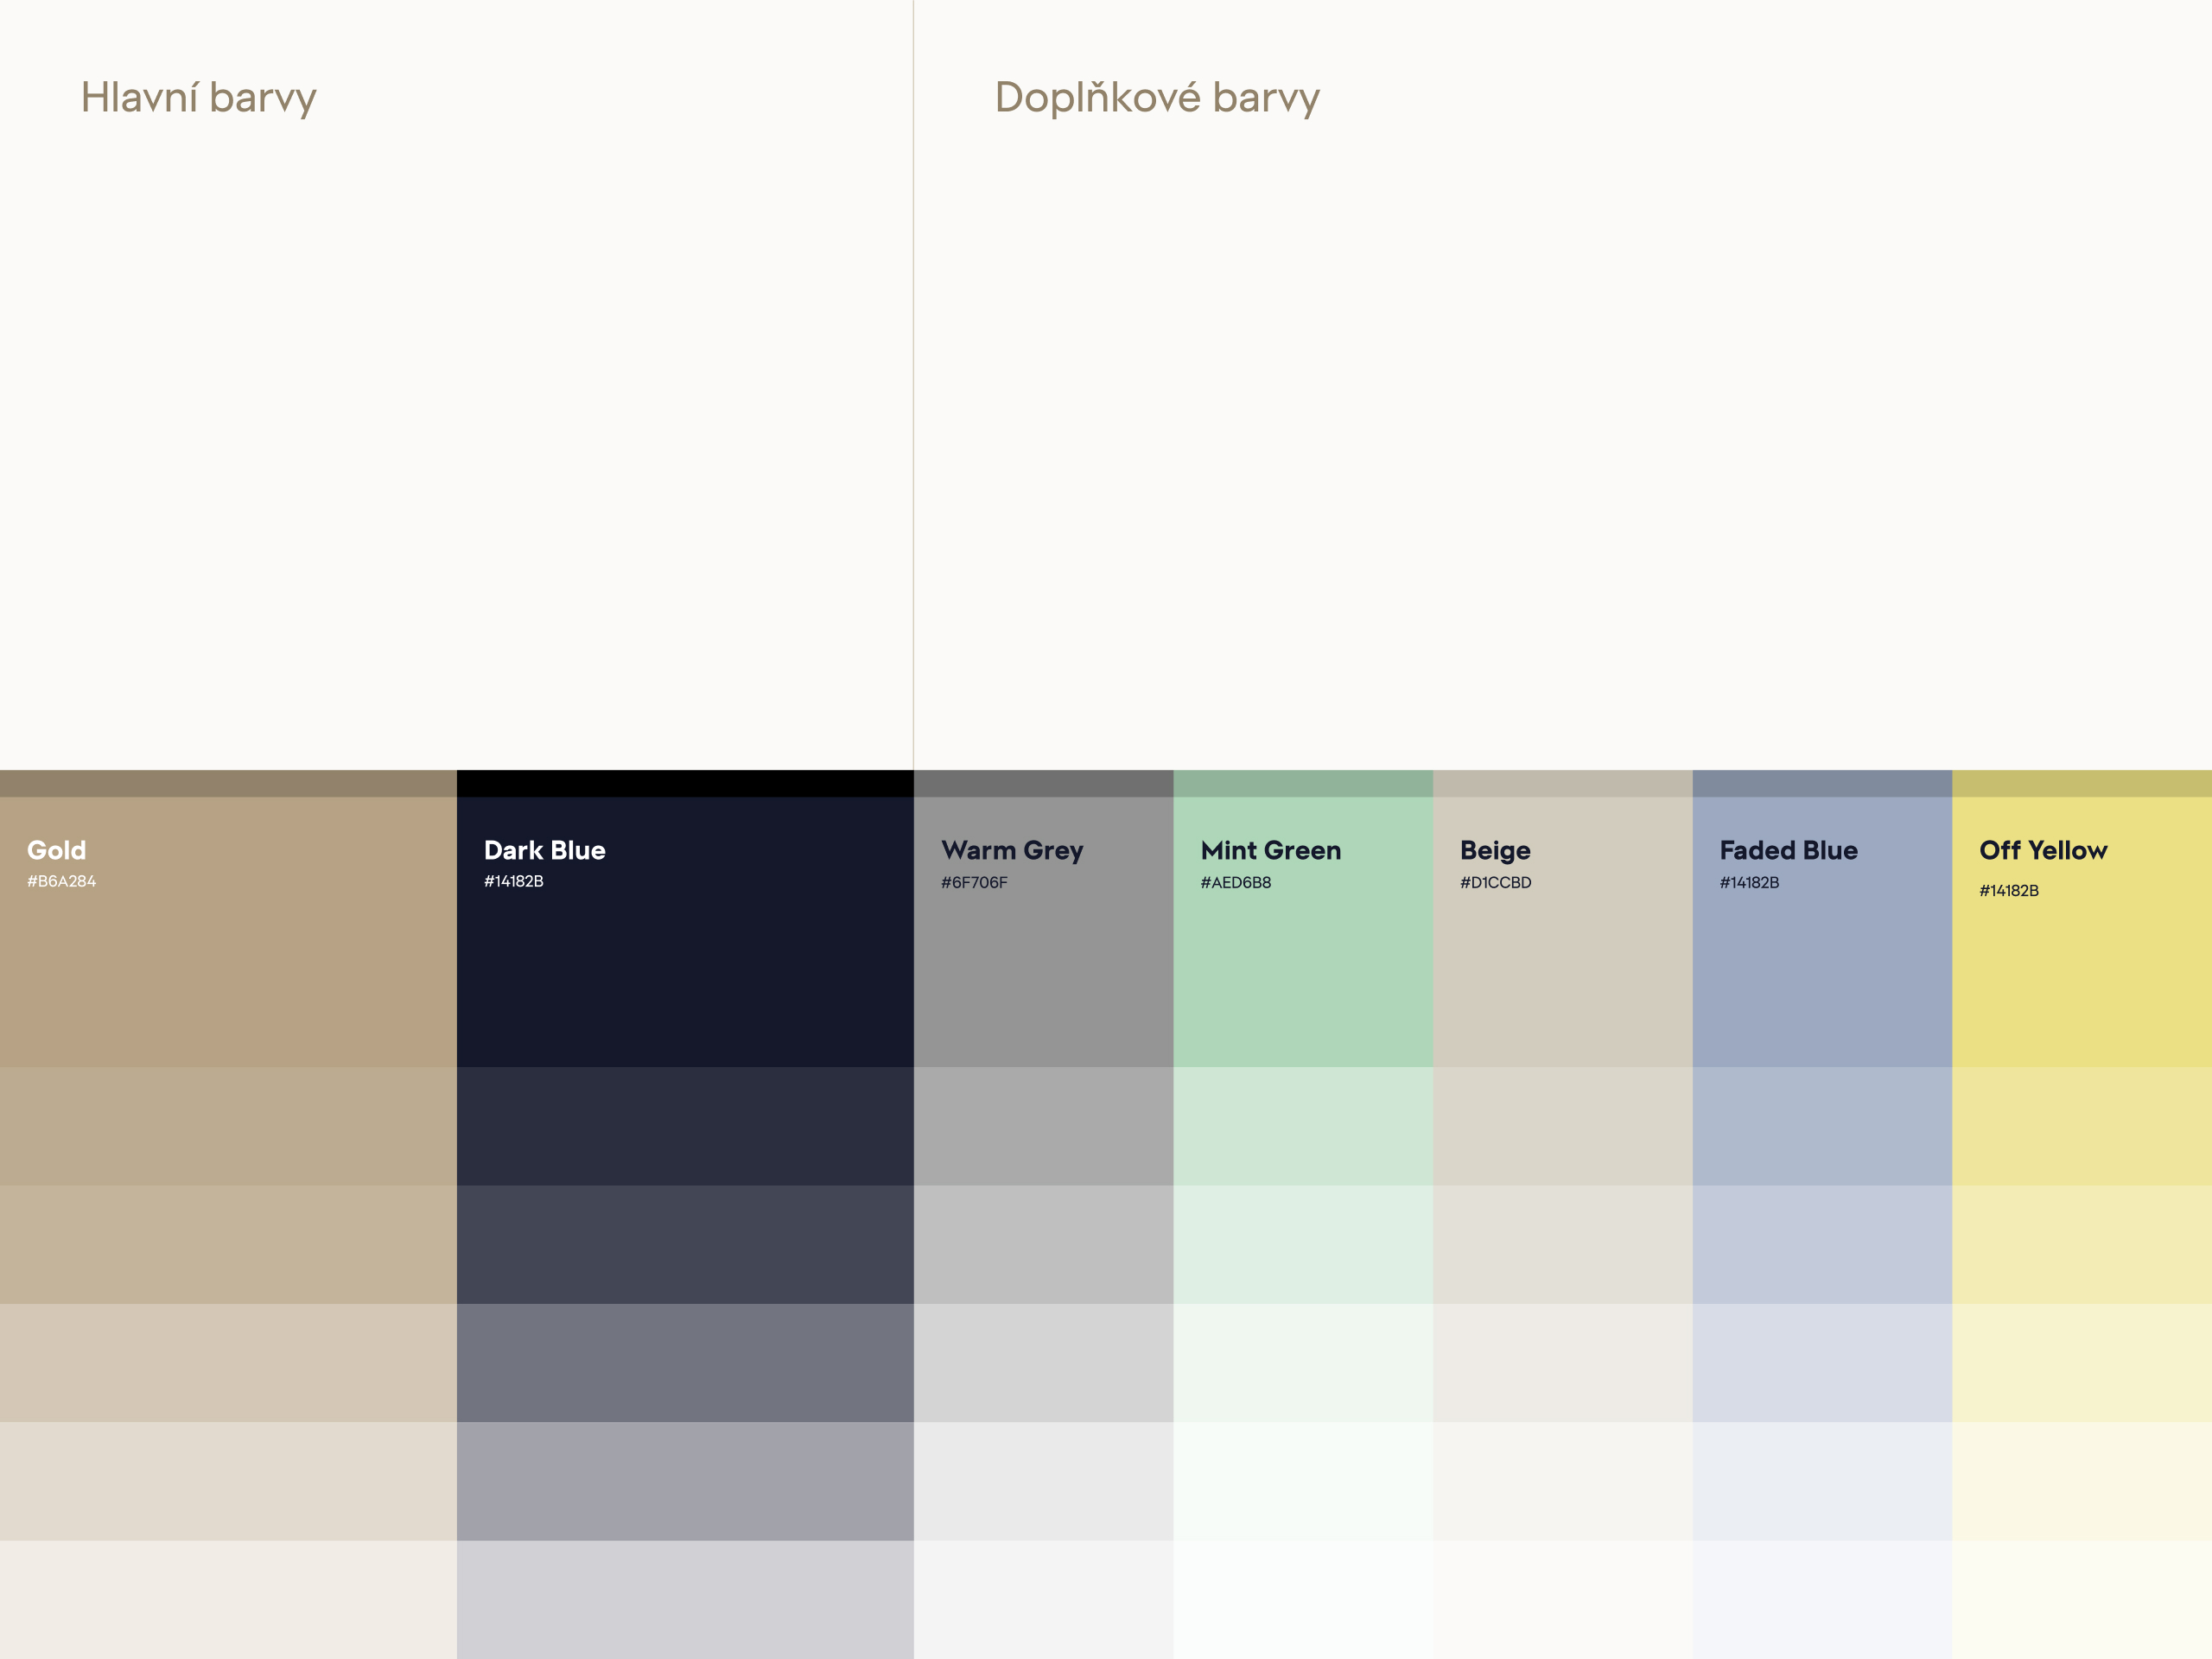Pick the middle tint in the Faded Blue column

[1822, 1363]
